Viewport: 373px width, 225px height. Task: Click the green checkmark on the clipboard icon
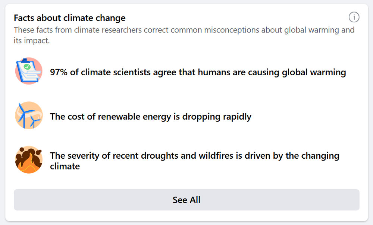[27, 67]
